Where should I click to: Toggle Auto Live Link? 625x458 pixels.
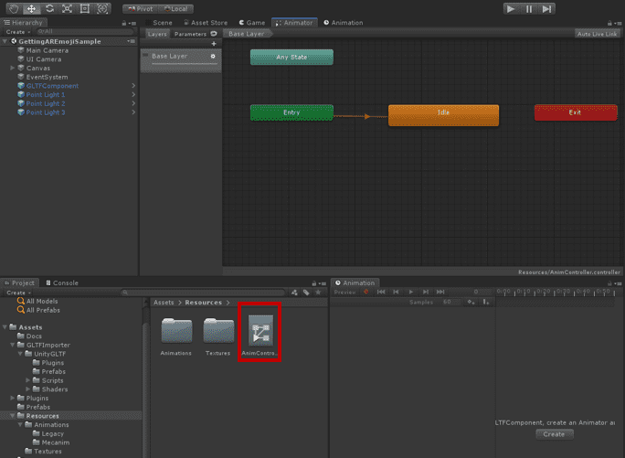coord(598,34)
